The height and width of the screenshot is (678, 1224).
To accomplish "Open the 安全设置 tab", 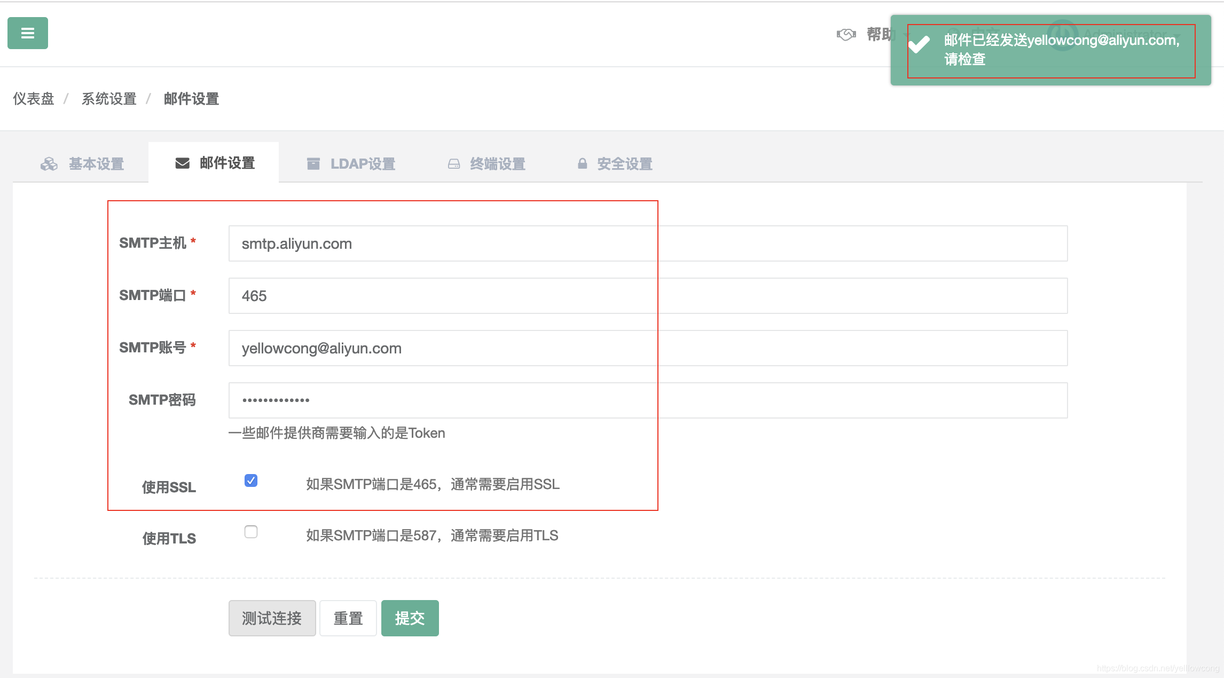I will pyautogui.click(x=615, y=164).
